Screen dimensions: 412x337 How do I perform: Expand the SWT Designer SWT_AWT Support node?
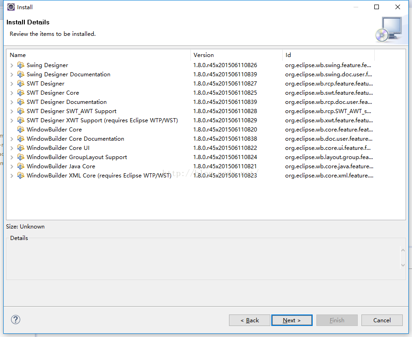[11, 111]
